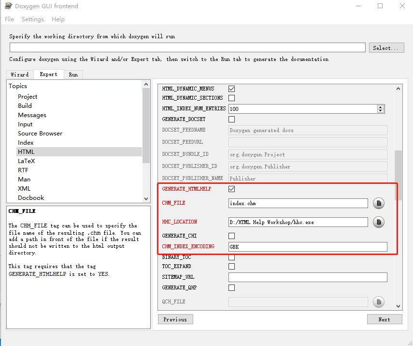Click HHC_LOCATION path input field

coord(298,222)
